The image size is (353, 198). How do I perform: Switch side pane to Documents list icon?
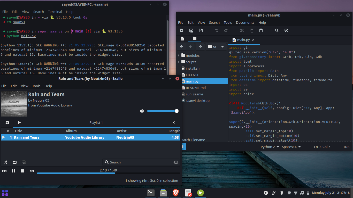click(x=182, y=39)
